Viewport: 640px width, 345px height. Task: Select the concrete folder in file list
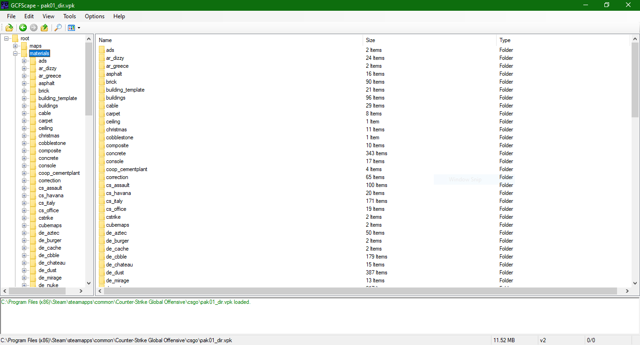[116, 153]
